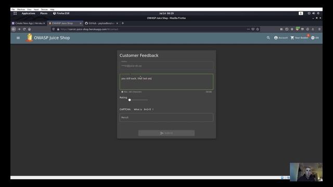The image size is (333, 187).
Task: Open Firefox library icon
Action: click(x=281, y=29)
